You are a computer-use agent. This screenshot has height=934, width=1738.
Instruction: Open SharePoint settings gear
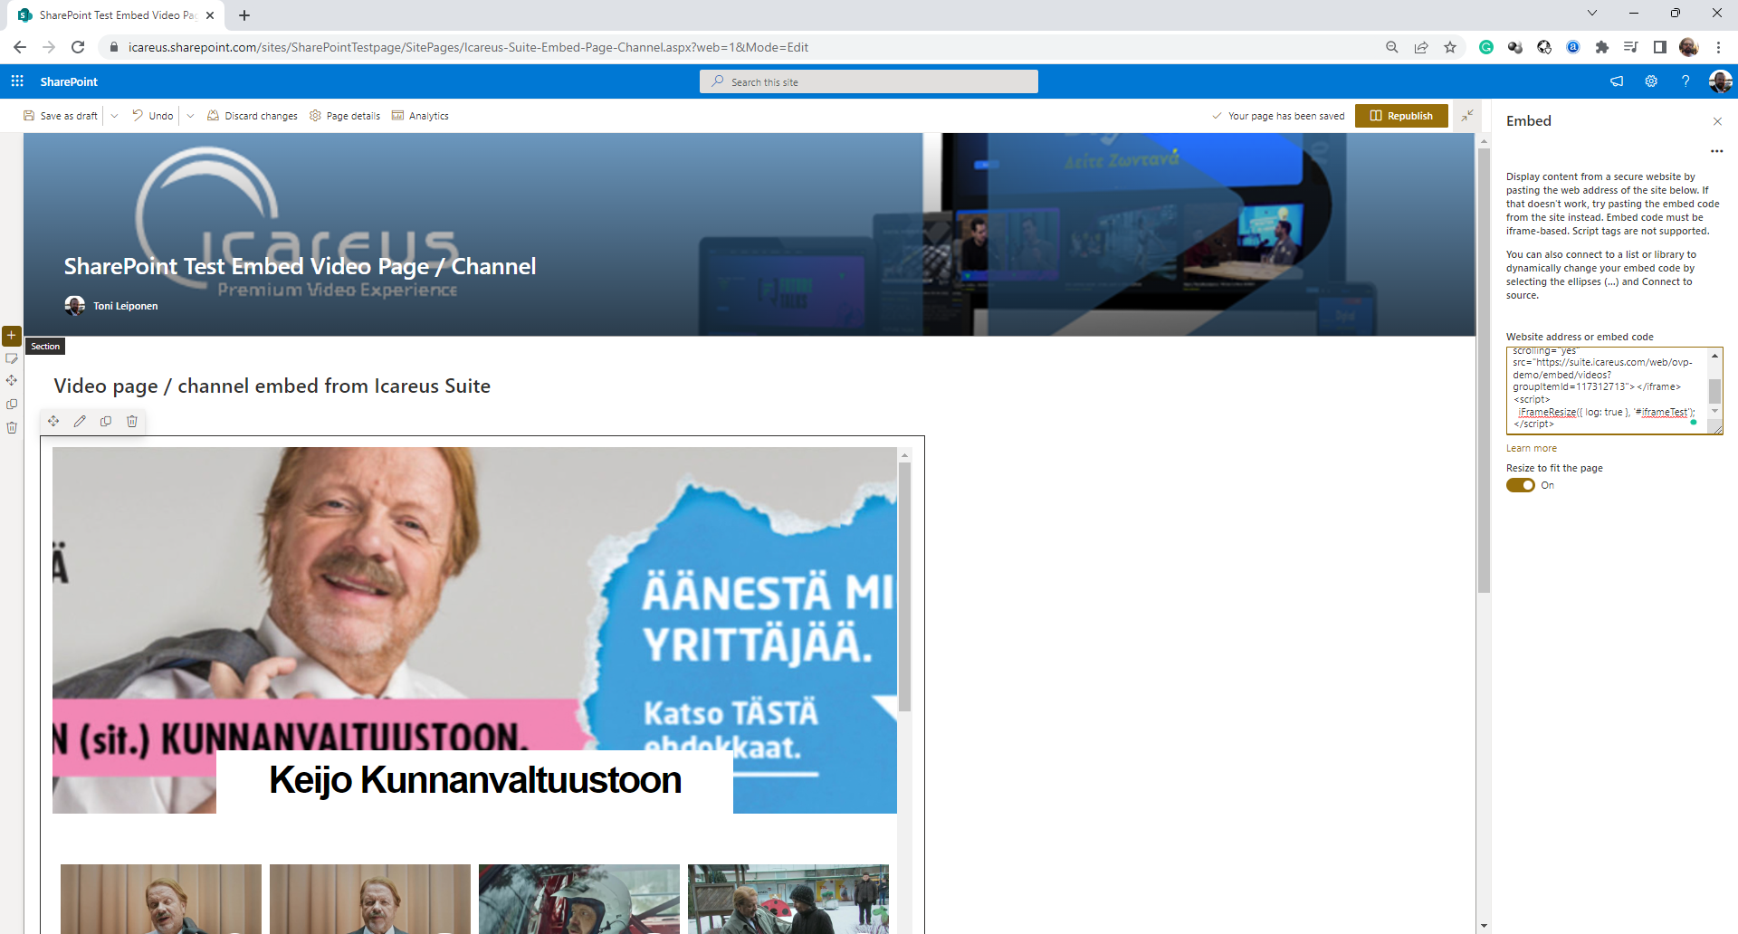pyautogui.click(x=1651, y=81)
